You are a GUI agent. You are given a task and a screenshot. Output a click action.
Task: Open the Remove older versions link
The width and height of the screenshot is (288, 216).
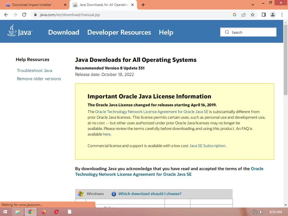point(39,79)
